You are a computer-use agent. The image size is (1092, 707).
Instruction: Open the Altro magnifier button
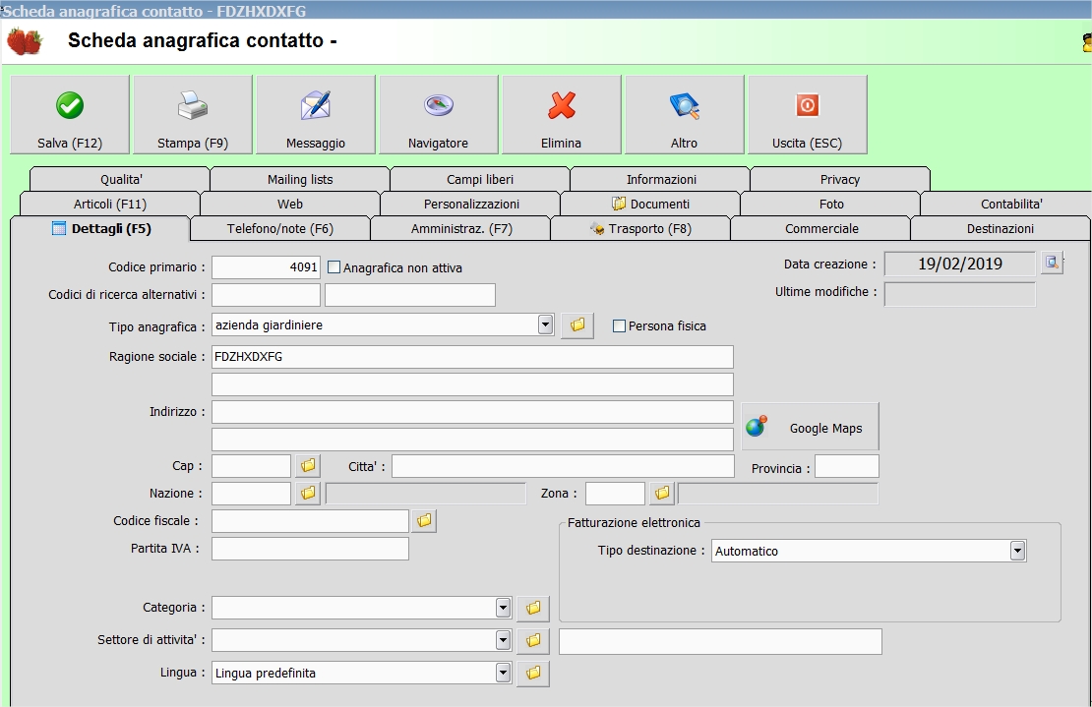pos(685,114)
